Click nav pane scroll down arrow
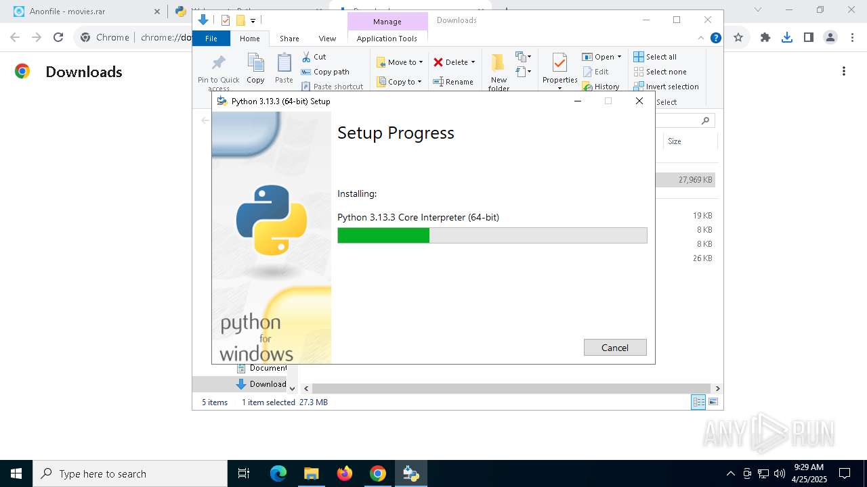This screenshot has width=867, height=487. tap(293, 388)
